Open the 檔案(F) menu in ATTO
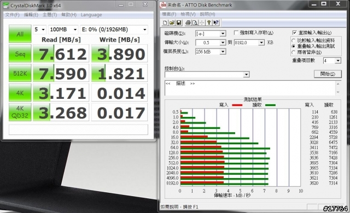Image resolution: width=350 pixels, height=213 pixels. 169,14
